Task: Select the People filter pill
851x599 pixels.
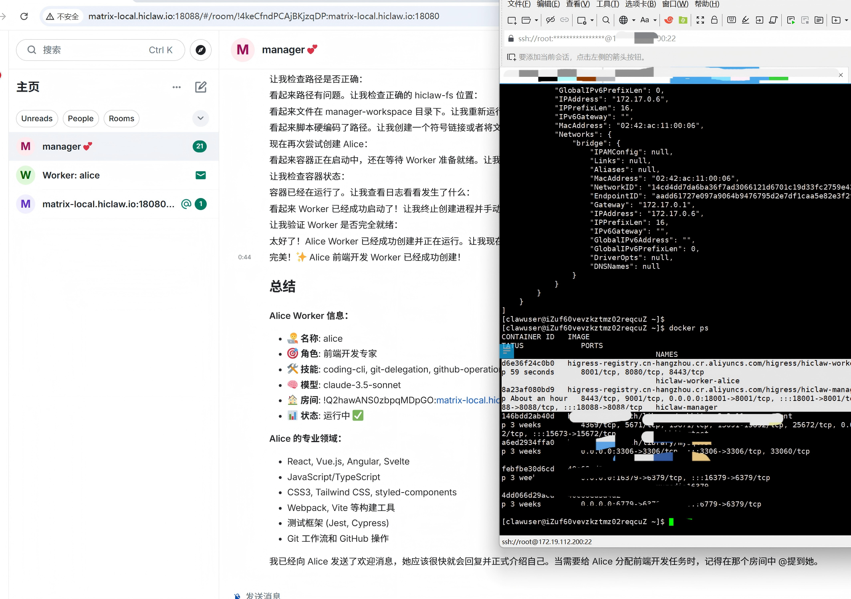Action: point(81,119)
